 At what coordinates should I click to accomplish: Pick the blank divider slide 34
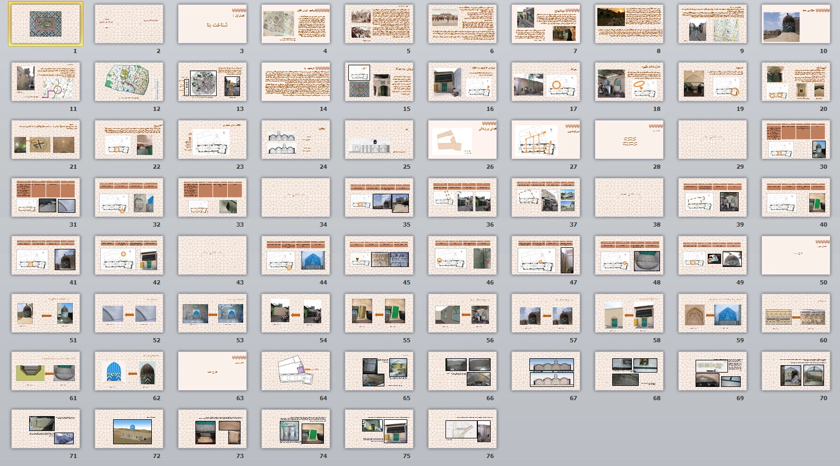click(296, 197)
